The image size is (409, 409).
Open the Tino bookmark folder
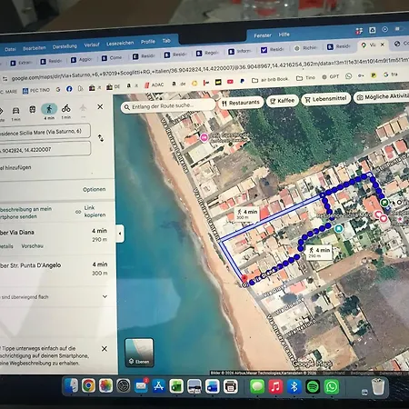point(305,78)
